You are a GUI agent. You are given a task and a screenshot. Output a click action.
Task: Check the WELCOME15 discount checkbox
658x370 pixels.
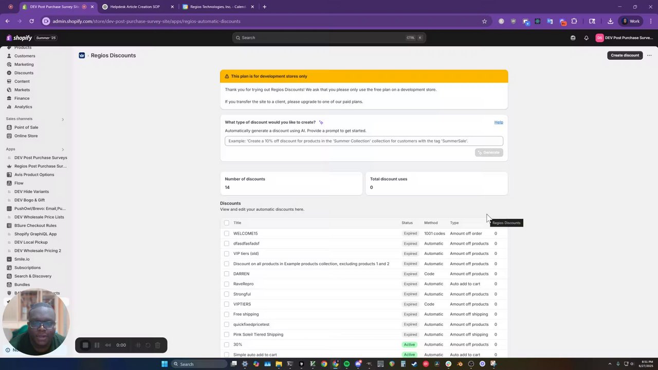point(227,233)
